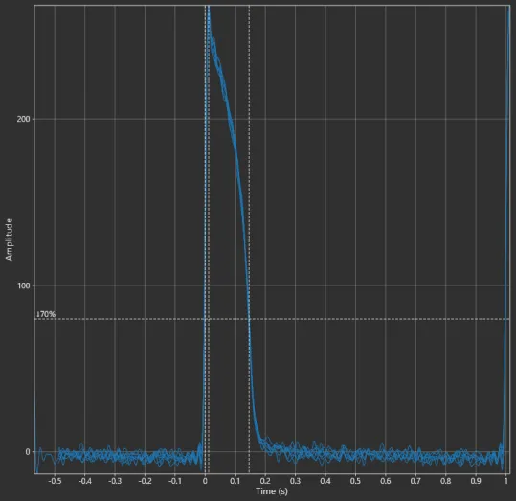Screen dimensions: 516x501
Task: Click the 0.9 tick label on time axis
Action: click(476, 481)
